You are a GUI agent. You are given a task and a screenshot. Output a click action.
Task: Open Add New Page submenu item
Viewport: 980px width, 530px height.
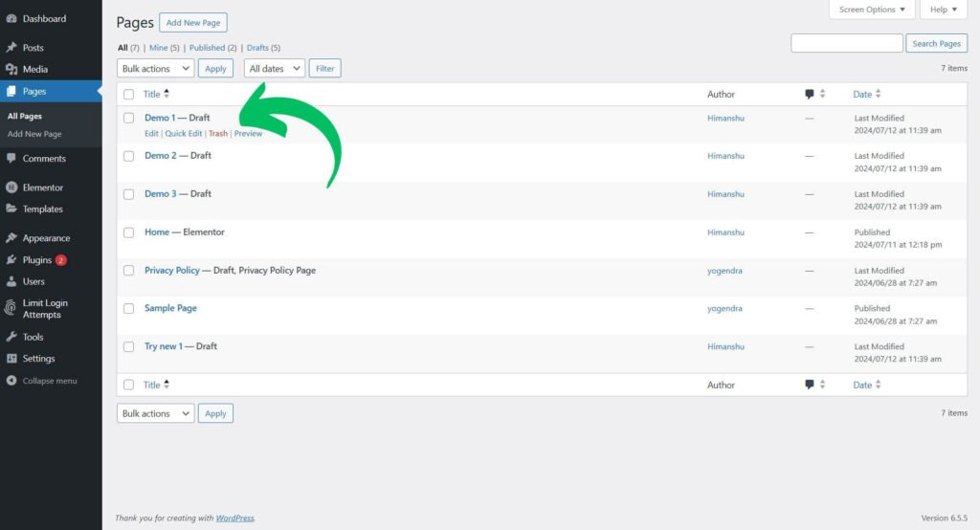[x=34, y=134]
